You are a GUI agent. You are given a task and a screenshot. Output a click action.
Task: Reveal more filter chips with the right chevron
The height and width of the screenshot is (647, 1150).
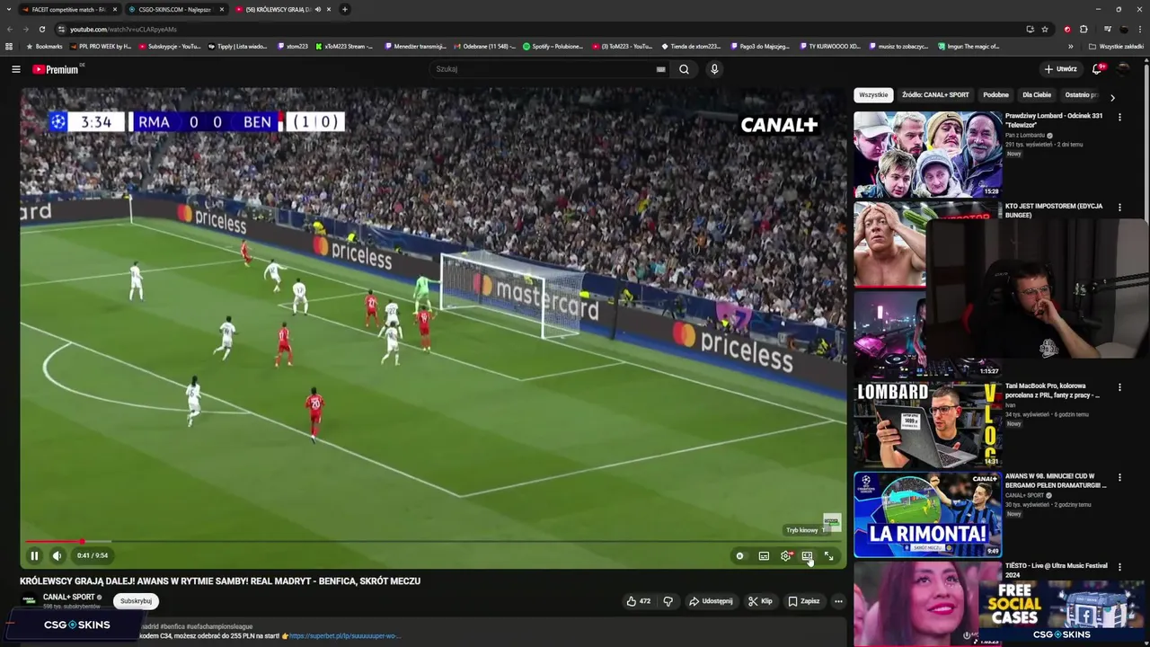point(1112,97)
